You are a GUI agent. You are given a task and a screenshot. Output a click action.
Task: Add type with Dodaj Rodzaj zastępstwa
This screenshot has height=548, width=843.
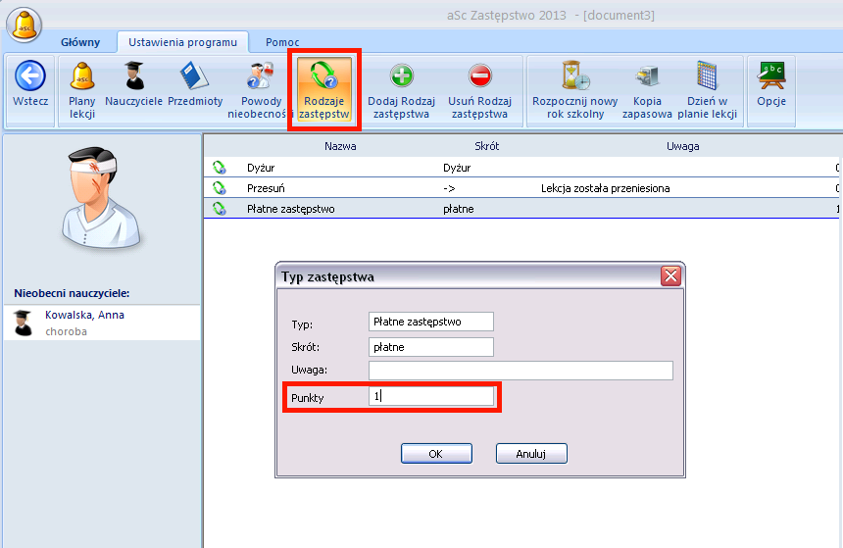pos(402,90)
